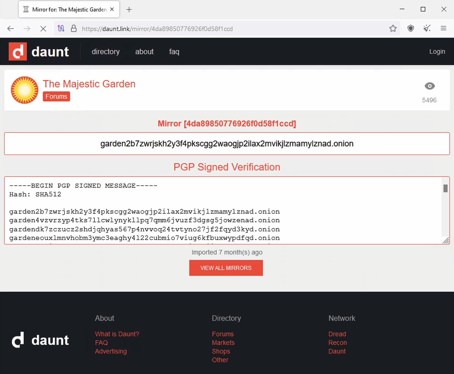Open the shield security level icon
This screenshot has width=454, height=374.
tap(411, 29)
